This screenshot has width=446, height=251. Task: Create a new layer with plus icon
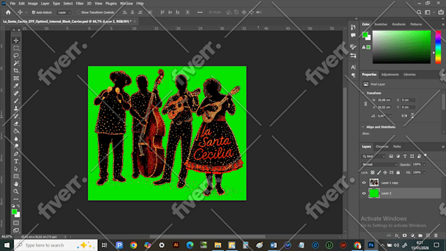point(428,235)
